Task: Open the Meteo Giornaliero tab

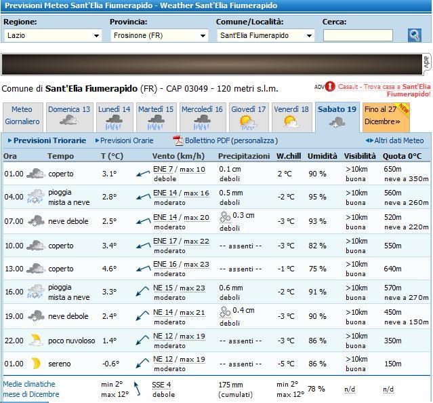Action: 22,116
